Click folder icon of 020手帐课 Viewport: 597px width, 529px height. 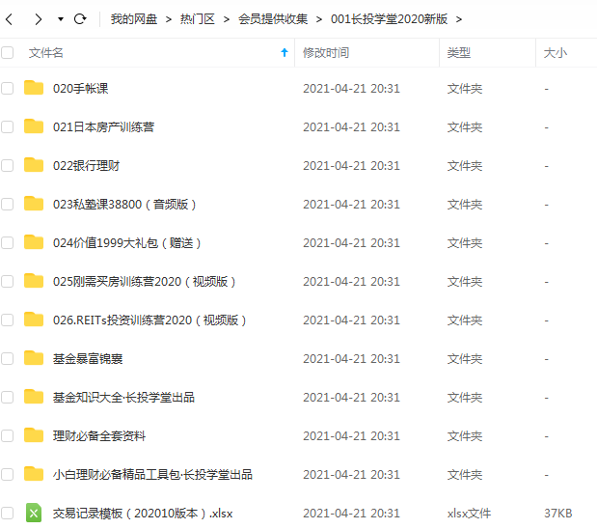coord(34,88)
